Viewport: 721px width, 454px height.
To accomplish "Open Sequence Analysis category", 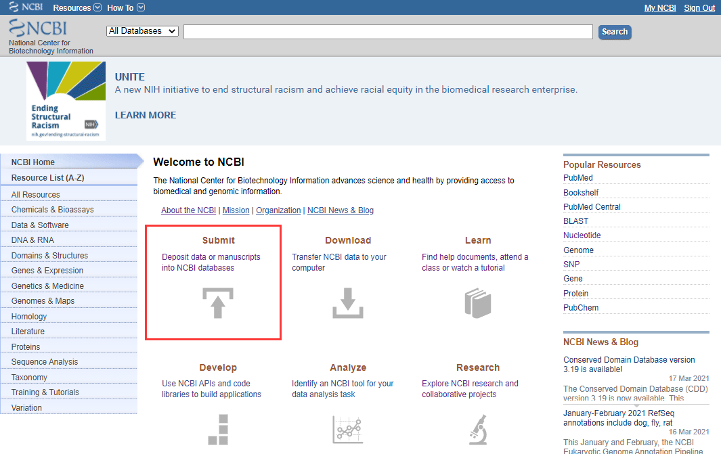I will [x=69, y=361].
